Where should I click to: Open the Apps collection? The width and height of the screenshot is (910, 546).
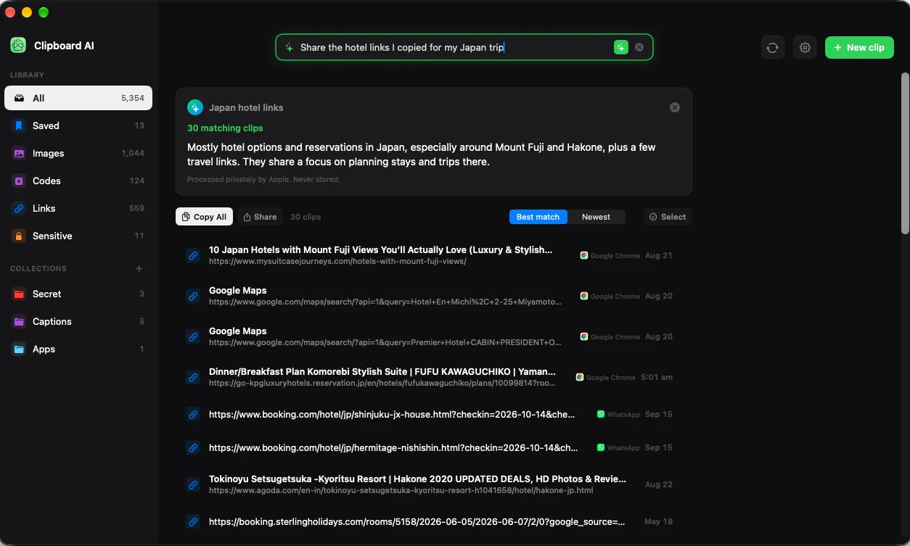[78, 349]
